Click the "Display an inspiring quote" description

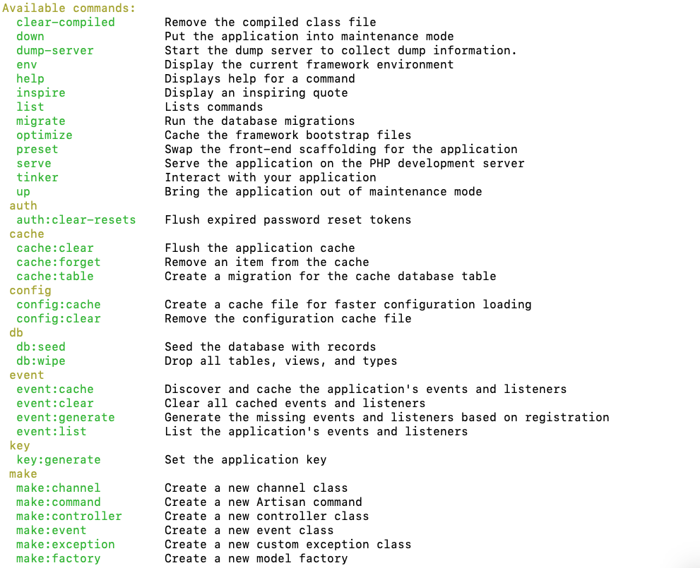tap(256, 92)
